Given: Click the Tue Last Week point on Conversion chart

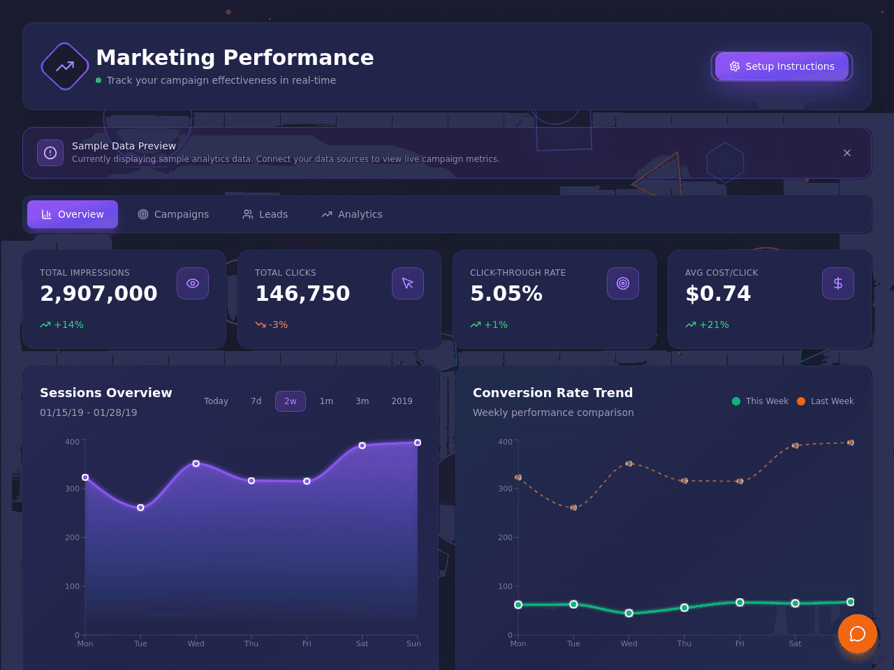Looking at the screenshot, I should 573,507.
